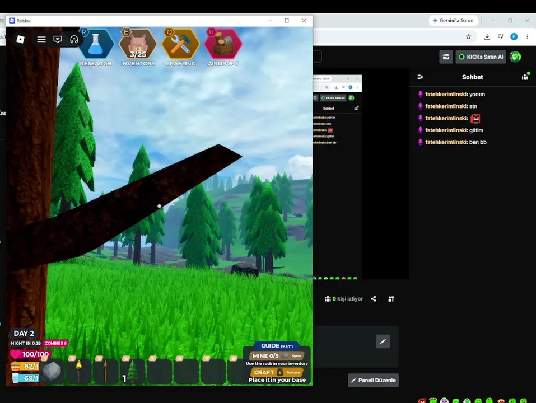Image resolution: width=536 pixels, height=403 pixels.
Task: Open the Kick user avatar menu
Action: point(515,57)
